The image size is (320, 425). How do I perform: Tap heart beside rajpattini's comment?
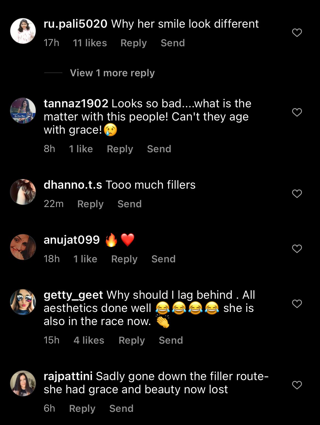(x=297, y=385)
